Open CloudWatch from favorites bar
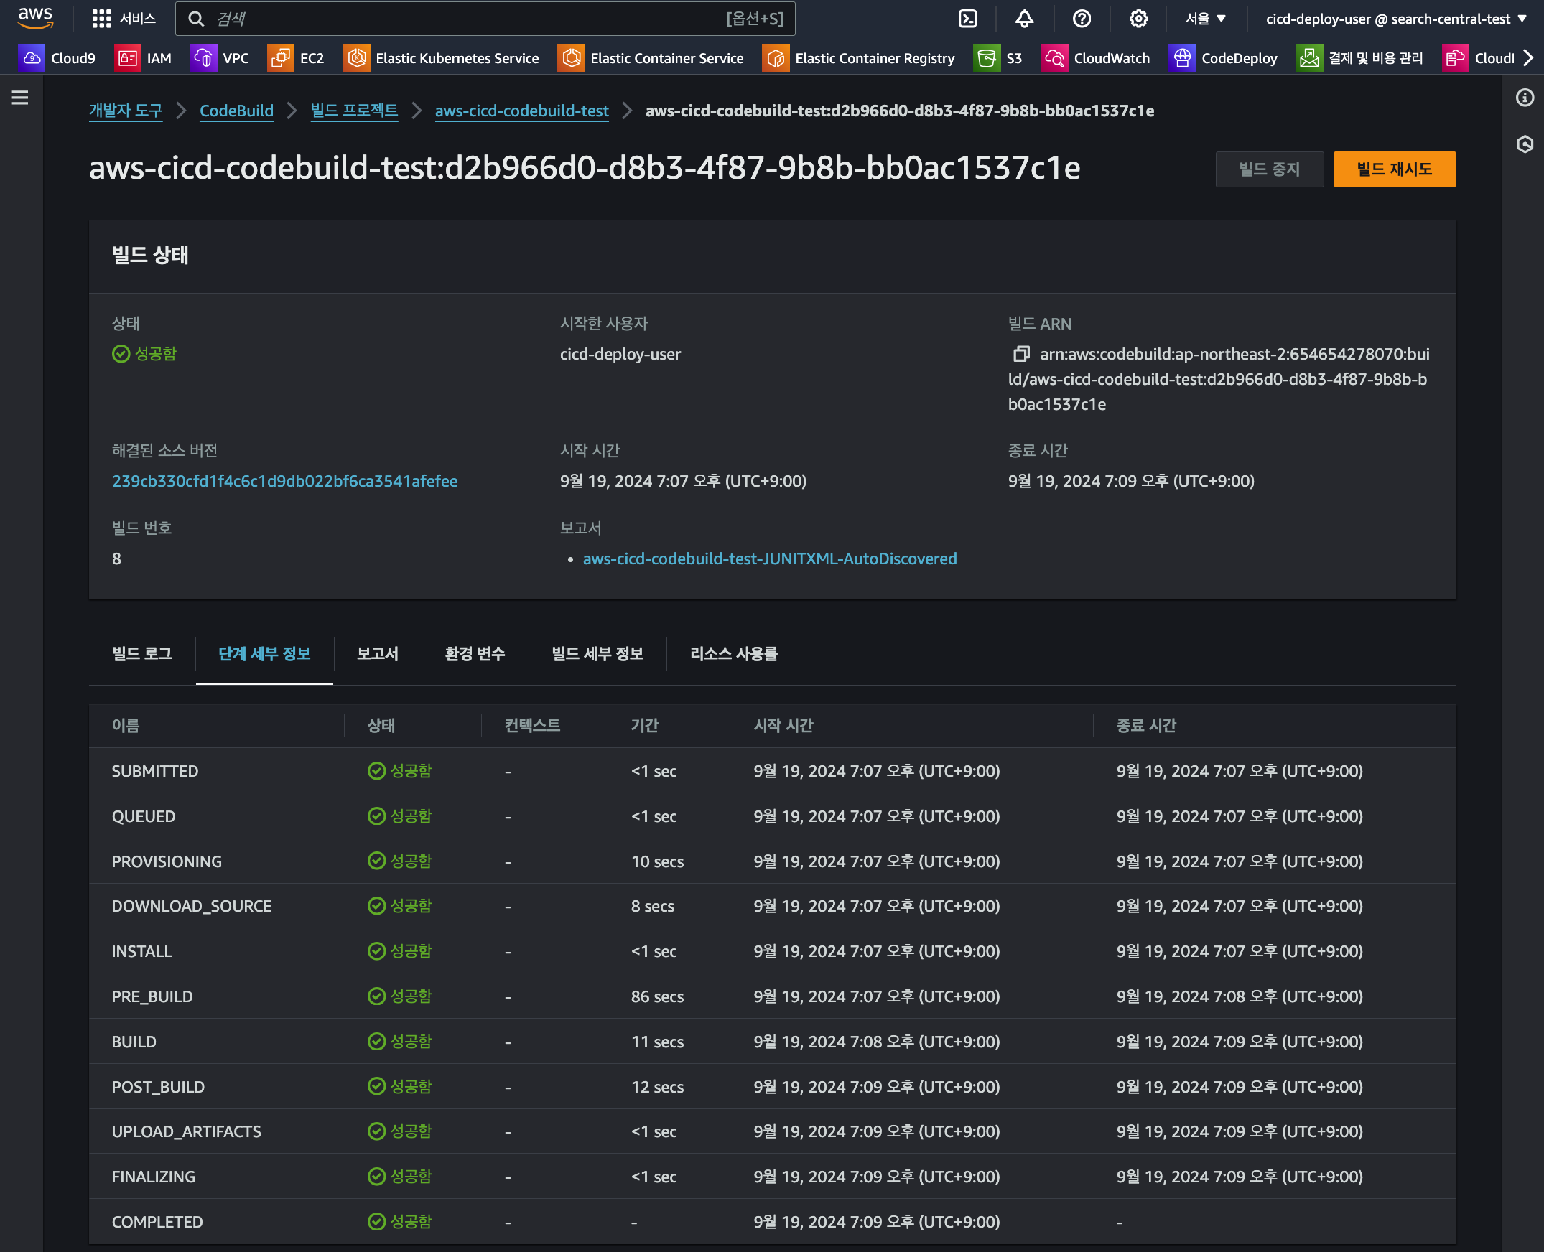 (1096, 58)
